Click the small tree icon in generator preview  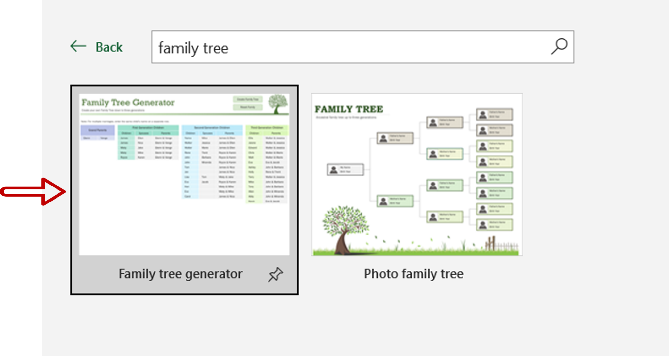[278, 104]
